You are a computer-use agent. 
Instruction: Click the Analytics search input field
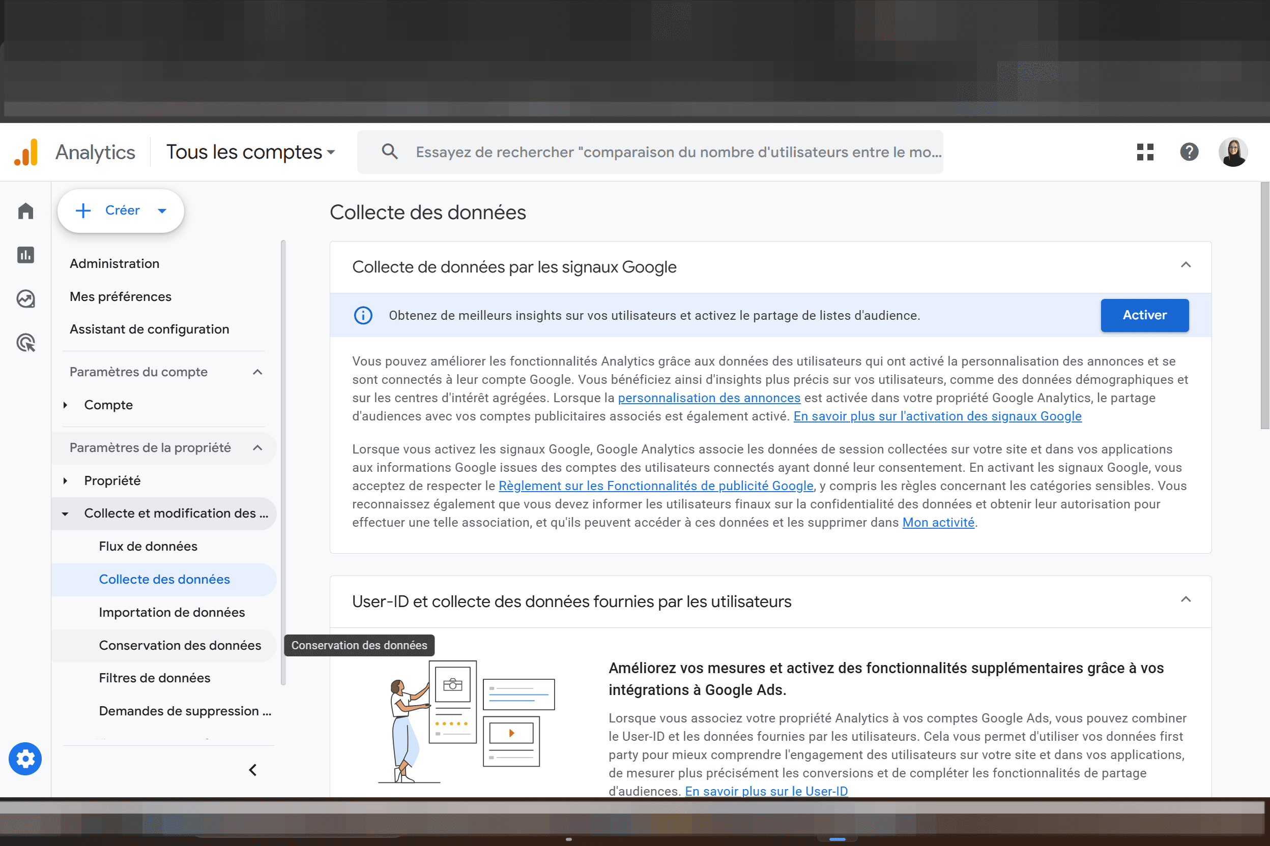tap(650, 152)
